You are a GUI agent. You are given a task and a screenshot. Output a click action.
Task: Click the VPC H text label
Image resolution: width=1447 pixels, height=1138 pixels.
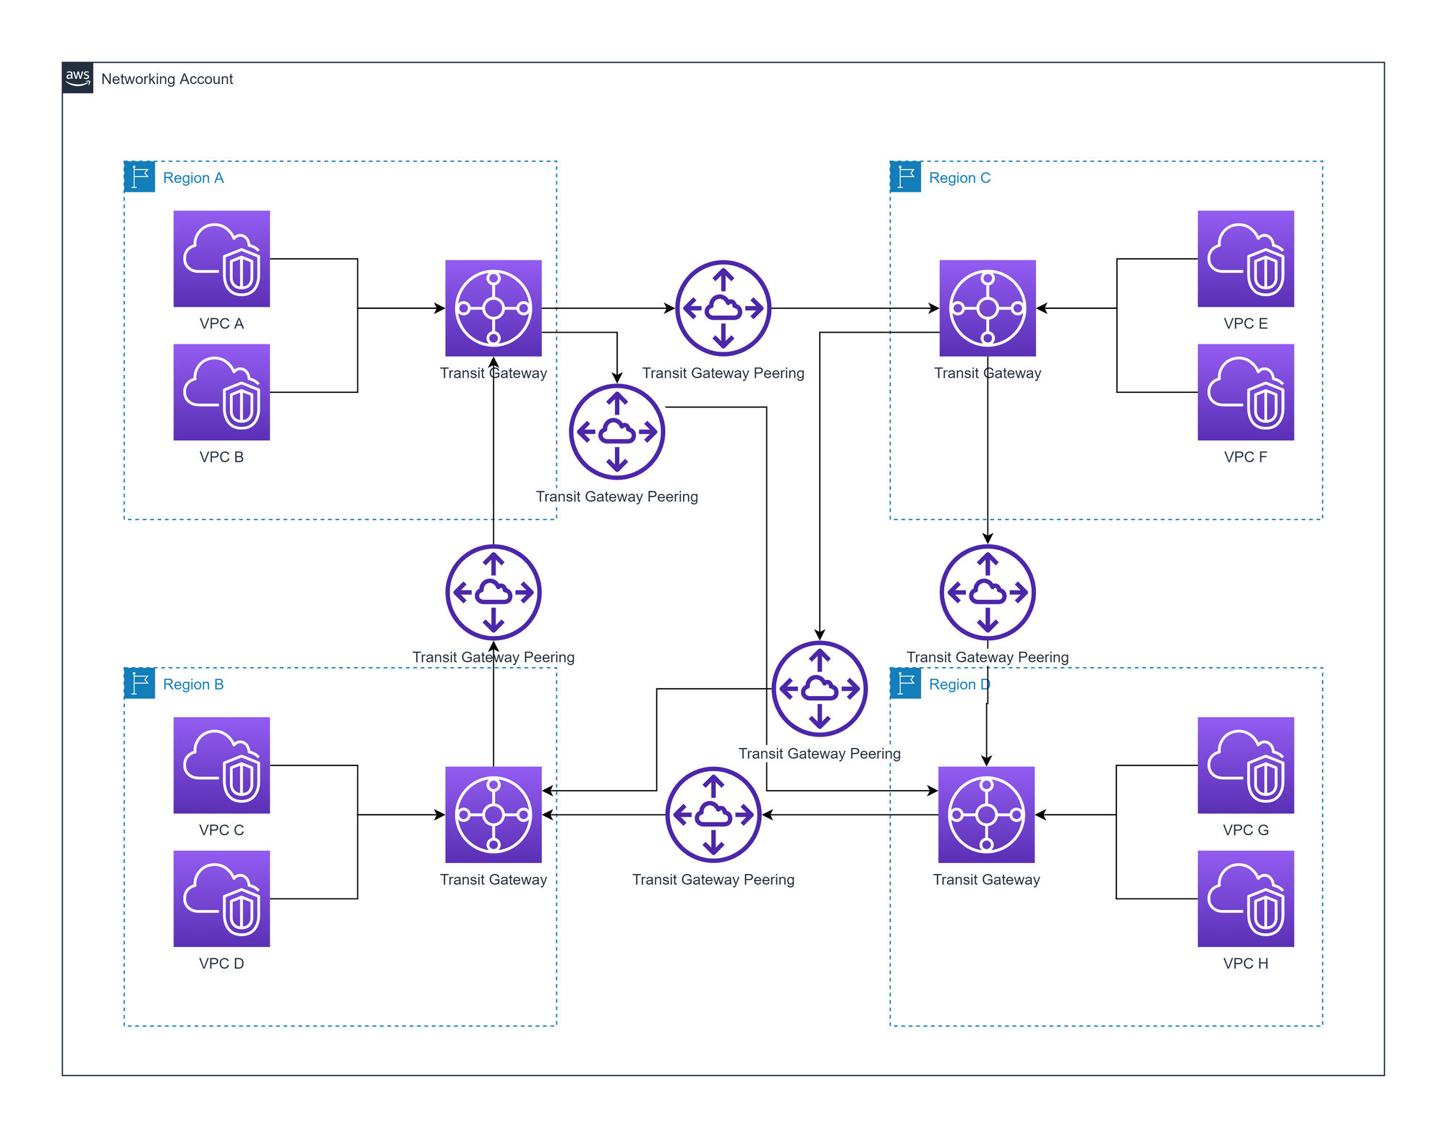tap(1246, 964)
